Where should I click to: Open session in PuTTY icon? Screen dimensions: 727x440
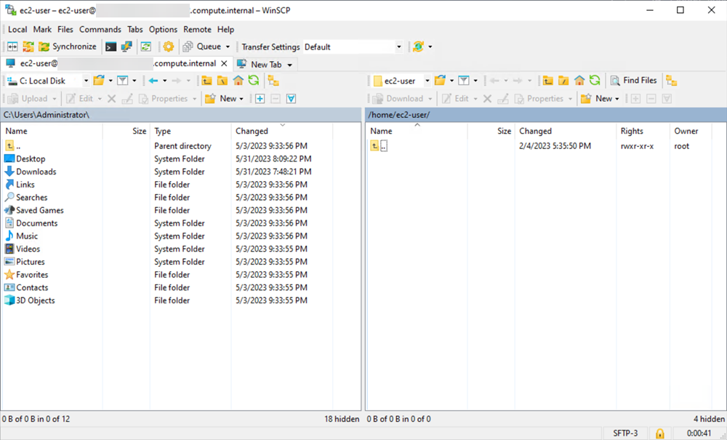(126, 47)
